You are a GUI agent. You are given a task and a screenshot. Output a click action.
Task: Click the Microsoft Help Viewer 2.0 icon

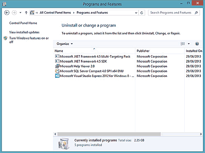coord(57,66)
